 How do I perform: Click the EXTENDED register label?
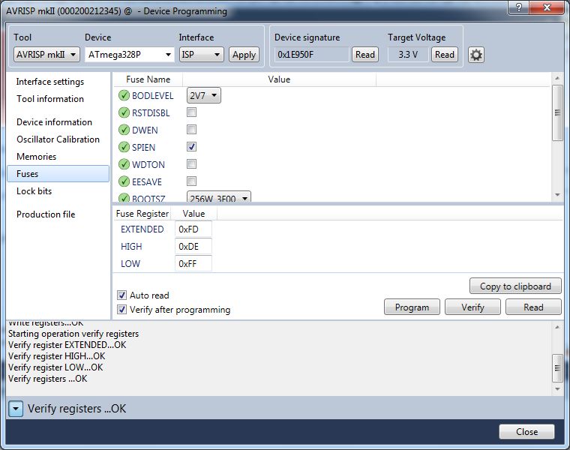(x=142, y=229)
